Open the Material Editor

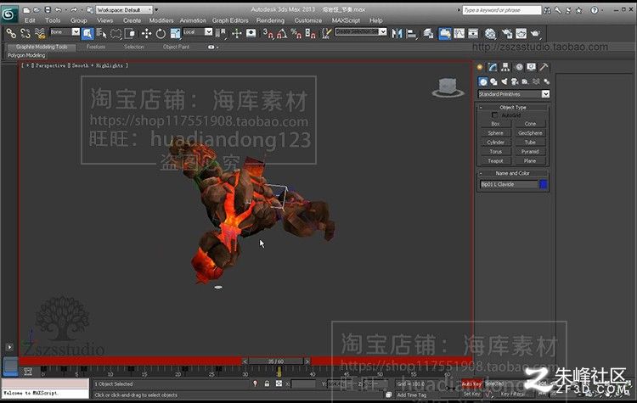pos(490,33)
